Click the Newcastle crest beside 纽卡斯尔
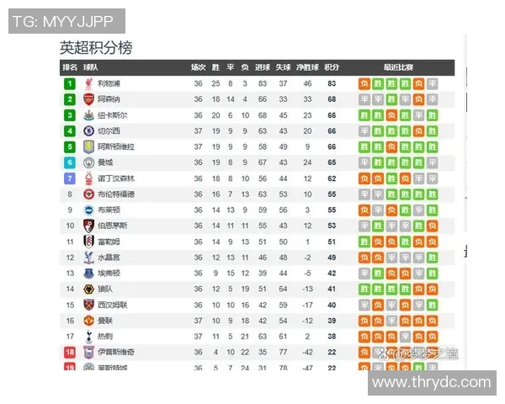 coord(88,115)
